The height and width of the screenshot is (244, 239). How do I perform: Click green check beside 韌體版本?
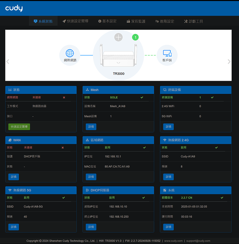click(222, 198)
